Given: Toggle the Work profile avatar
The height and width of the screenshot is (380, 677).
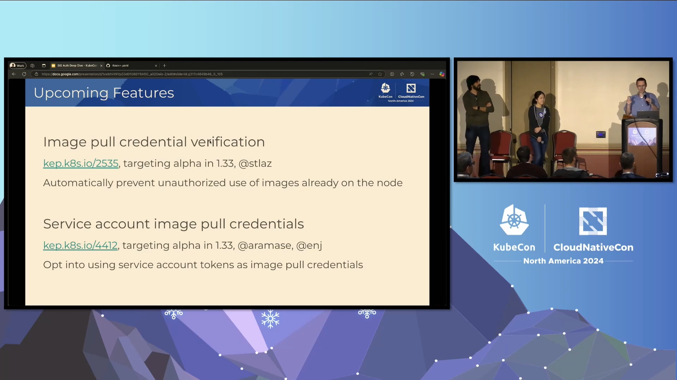Looking at the screenshot, I should 13,65.
